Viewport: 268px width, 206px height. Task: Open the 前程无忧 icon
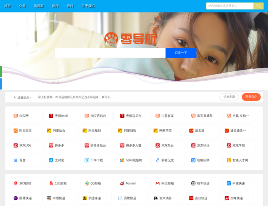158,160
